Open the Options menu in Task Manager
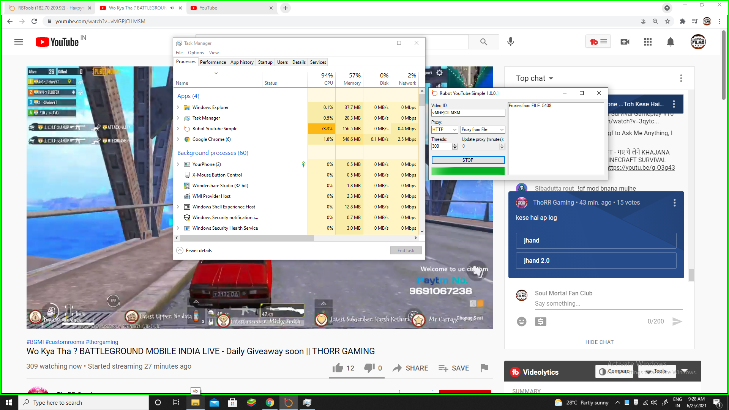The image size is (729, 410). 196,53
